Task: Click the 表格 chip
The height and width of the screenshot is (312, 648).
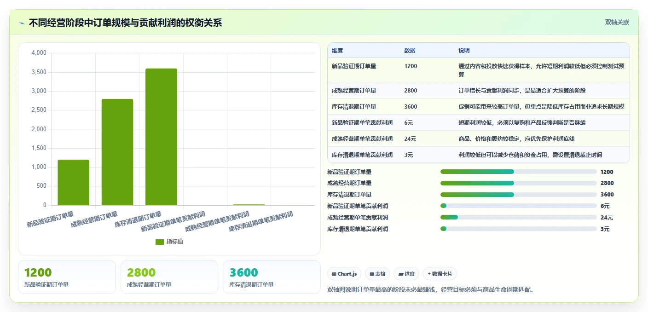Action: (x=377, y=274)
